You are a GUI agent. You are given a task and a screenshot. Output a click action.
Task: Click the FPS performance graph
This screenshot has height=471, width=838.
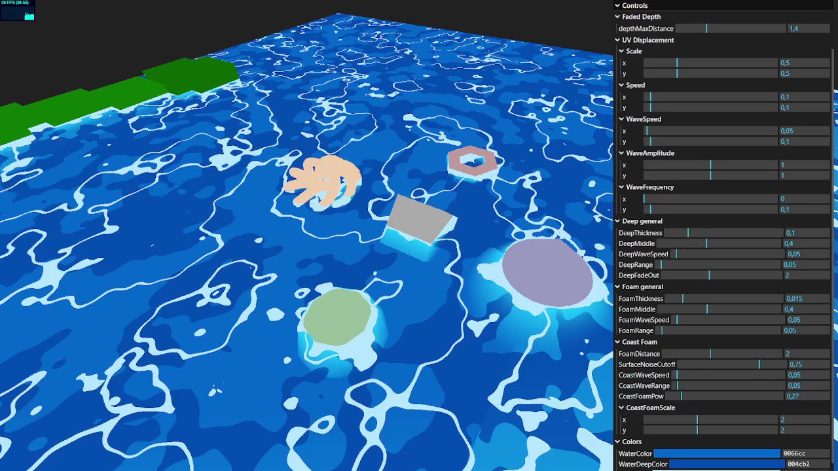click(x=16, y=13)
